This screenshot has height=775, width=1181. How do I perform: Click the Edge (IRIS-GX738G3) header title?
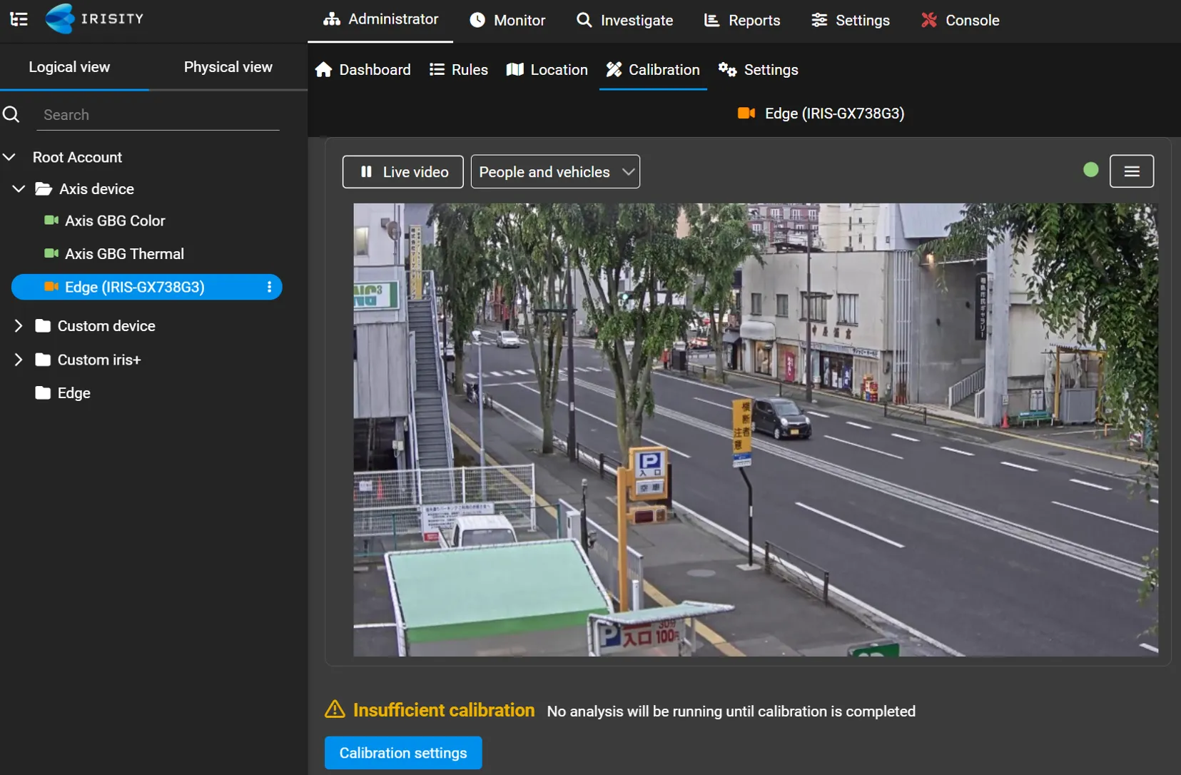(834, 113)
